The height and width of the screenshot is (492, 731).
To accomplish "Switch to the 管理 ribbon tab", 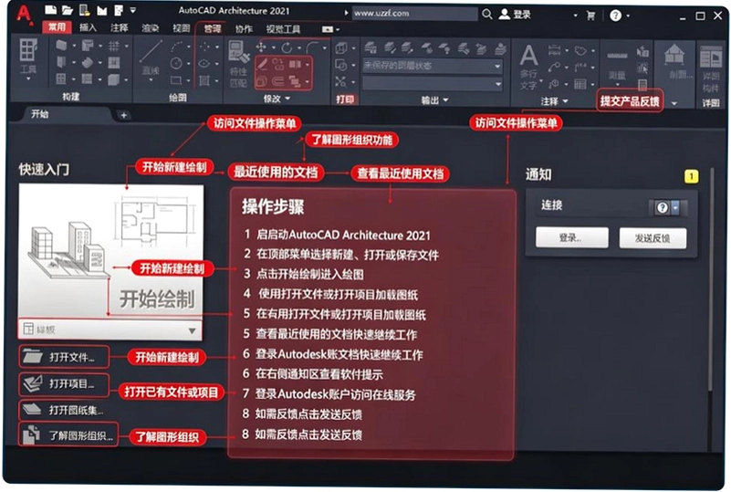I will tap(212, 29).
